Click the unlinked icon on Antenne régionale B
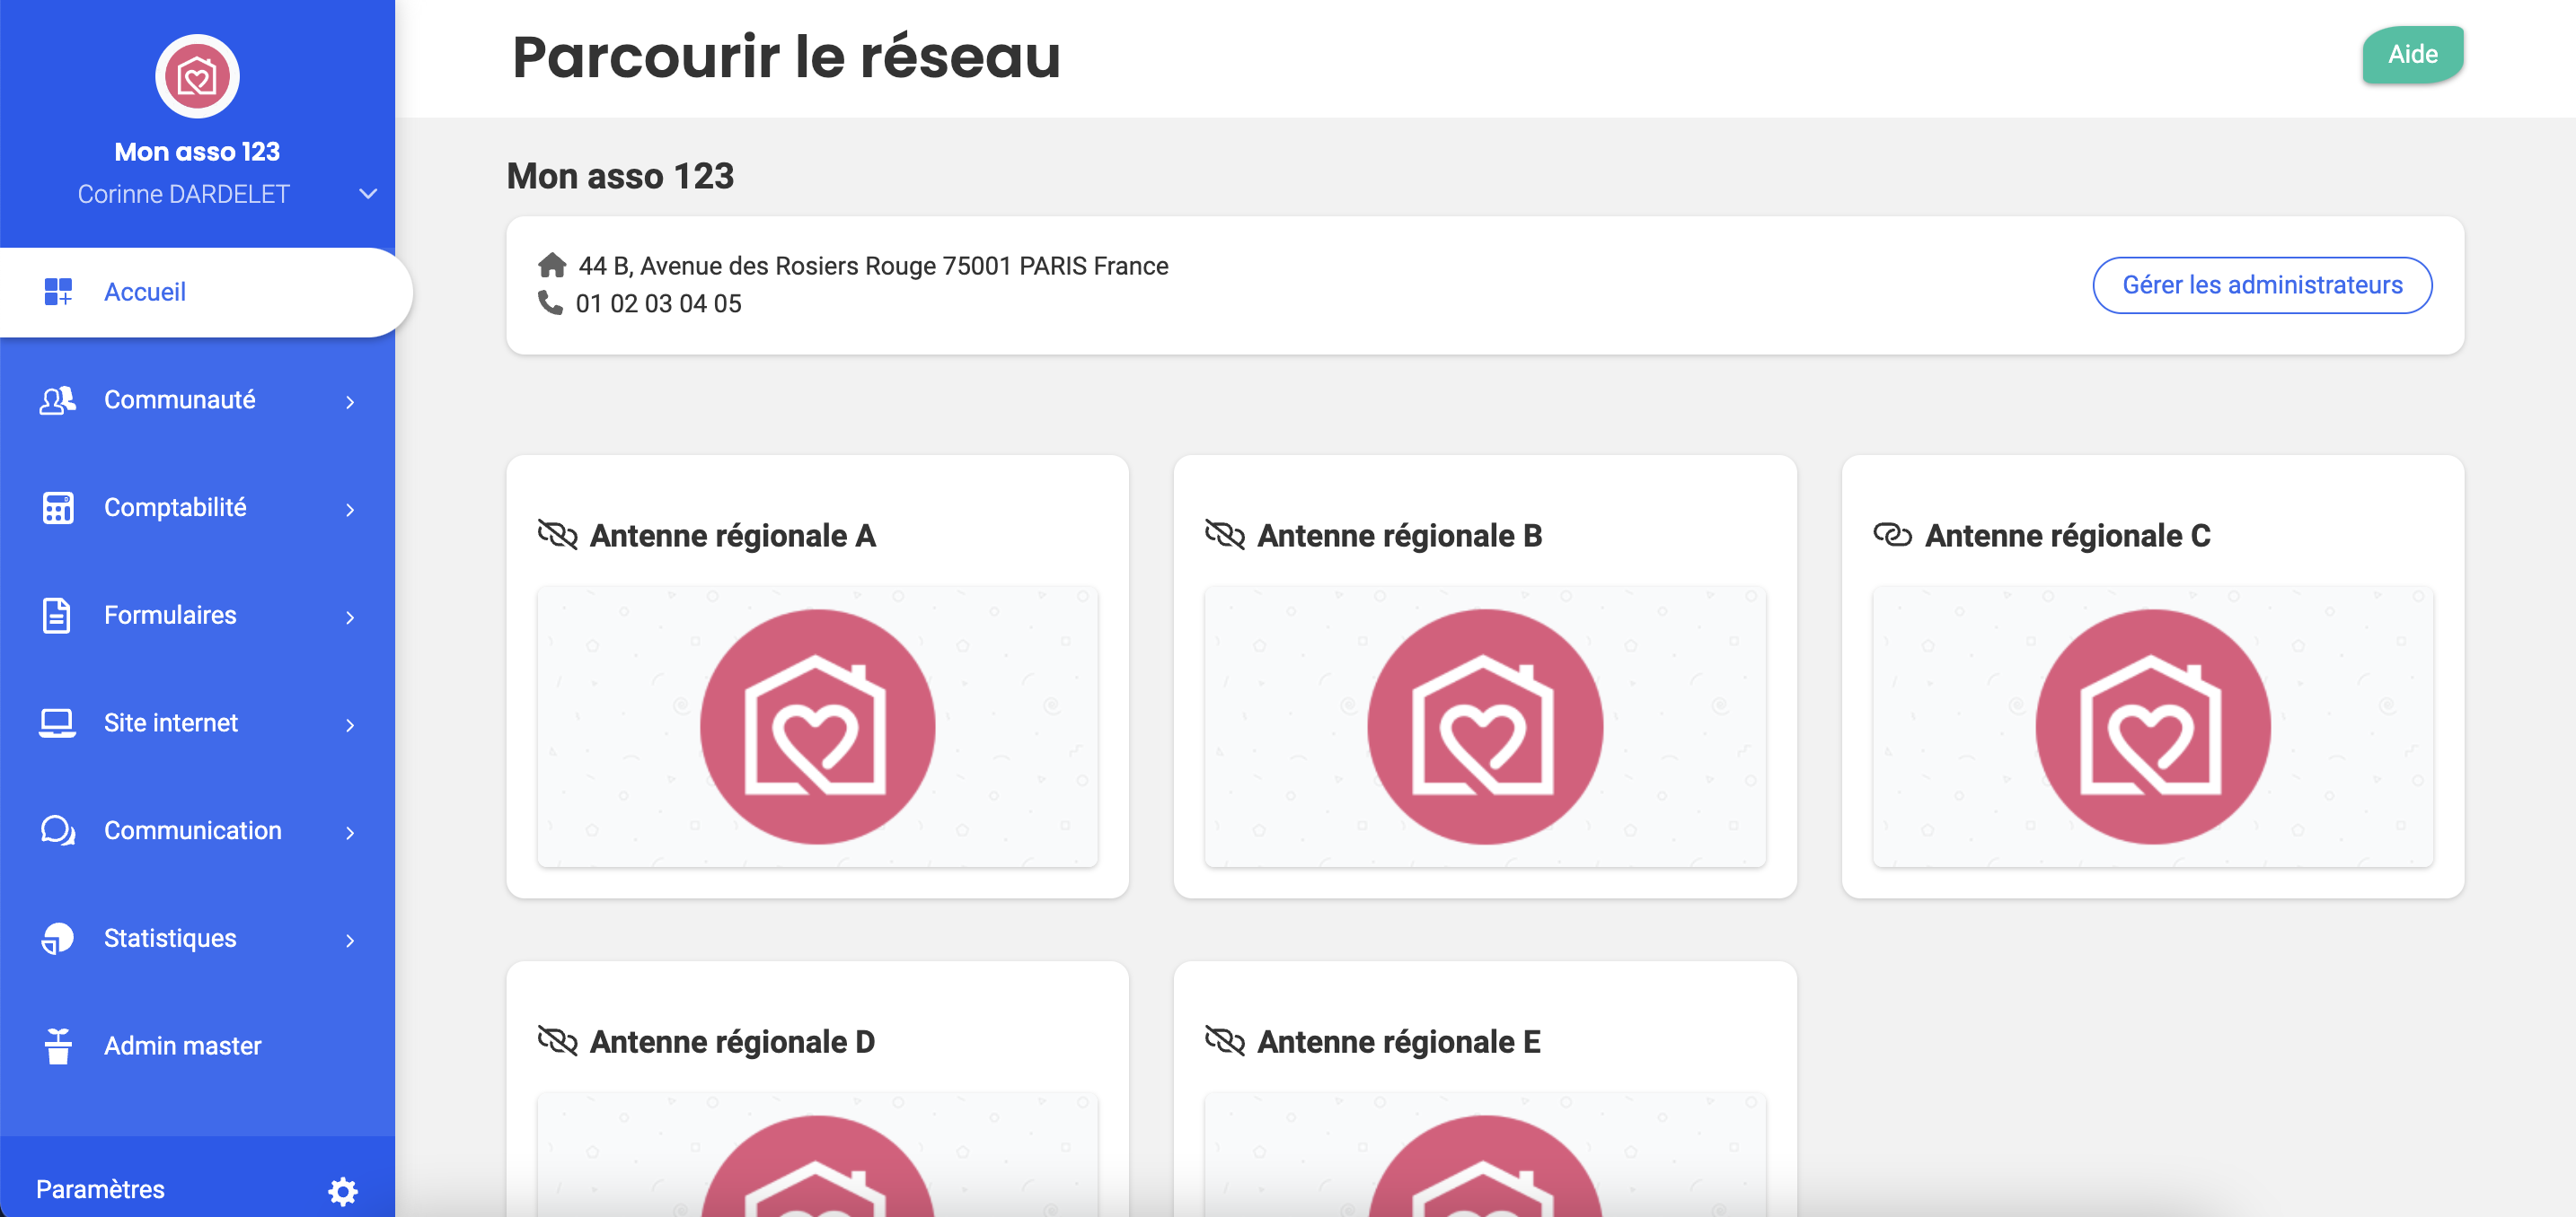2576x1217 pixels. (1225, 535)
